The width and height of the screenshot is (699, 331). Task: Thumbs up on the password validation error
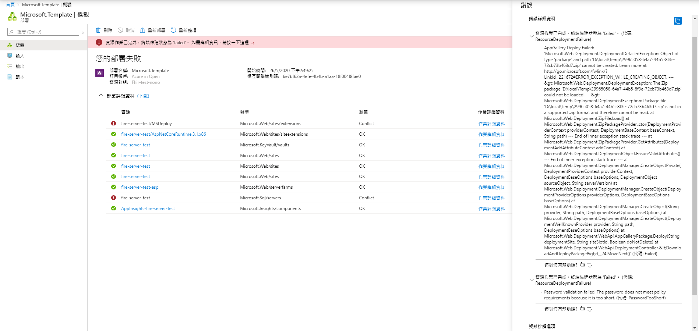582,309
